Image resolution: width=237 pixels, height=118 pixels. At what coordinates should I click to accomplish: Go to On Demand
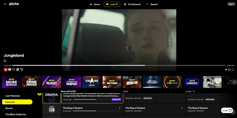(132, 5)
